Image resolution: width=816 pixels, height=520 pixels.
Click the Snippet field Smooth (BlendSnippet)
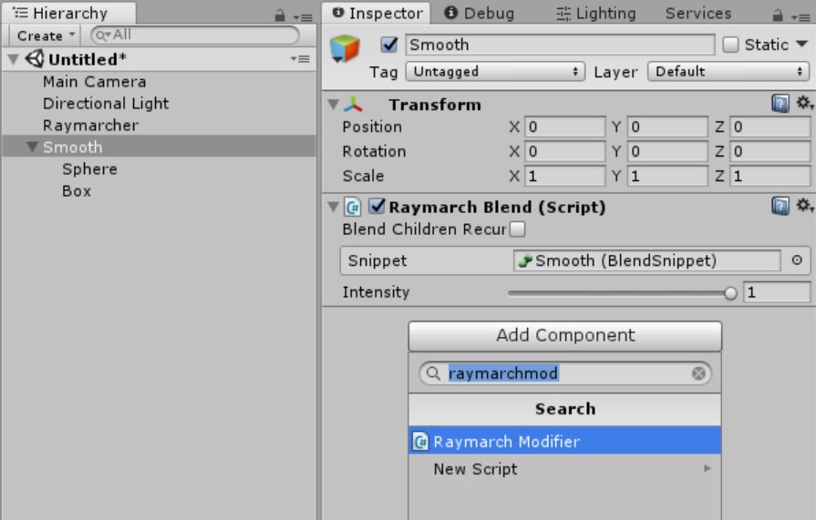646,260
